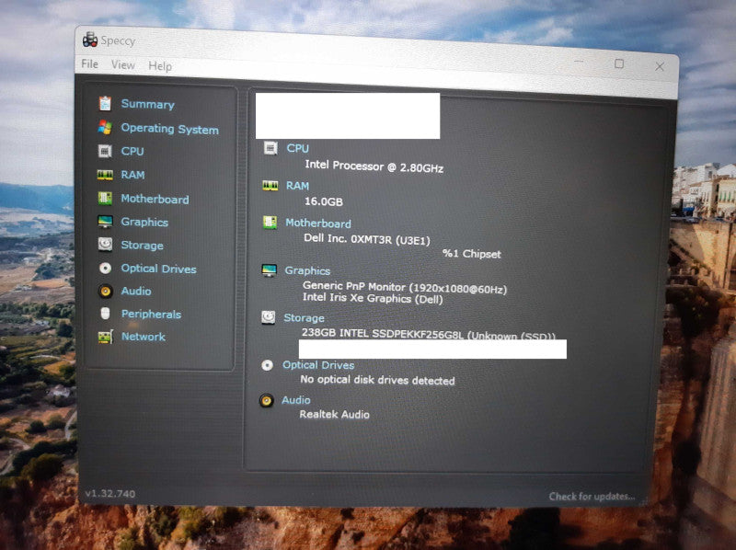Open the File menu
Screen dimensions: 736x550
click(89, 63)
